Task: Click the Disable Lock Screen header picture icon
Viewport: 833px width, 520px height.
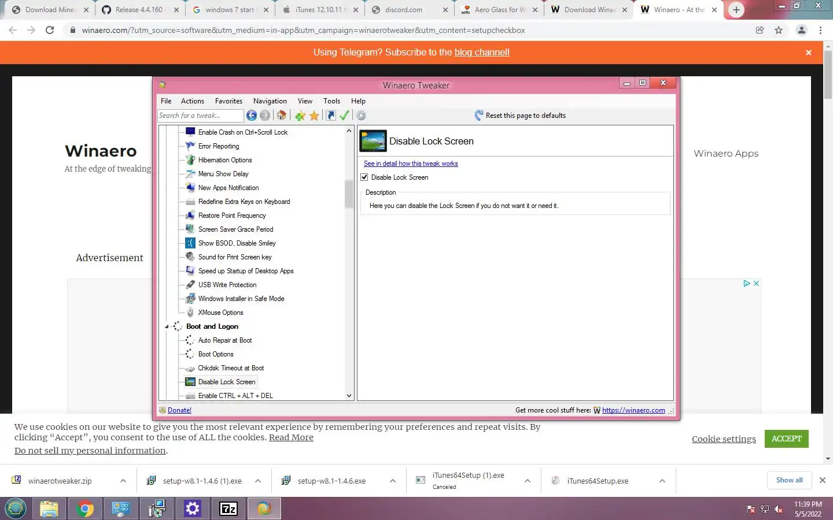Action: coord(373,141)
